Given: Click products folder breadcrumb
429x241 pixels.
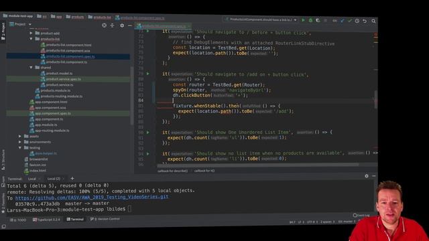Looking at the screenshot, I should tap(75, 17).
